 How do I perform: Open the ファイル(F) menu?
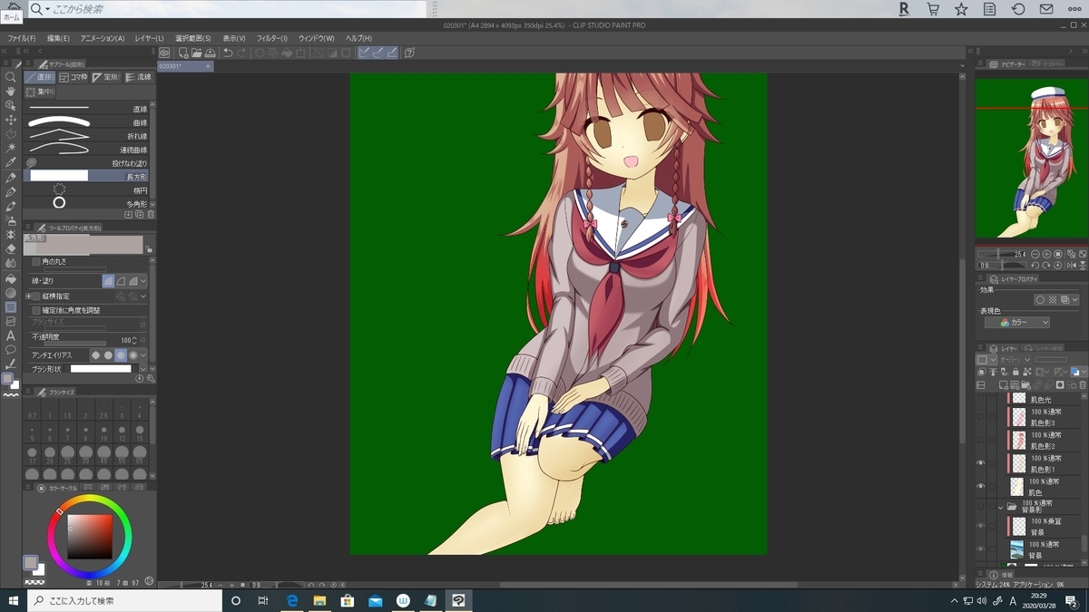click(21, 38)
